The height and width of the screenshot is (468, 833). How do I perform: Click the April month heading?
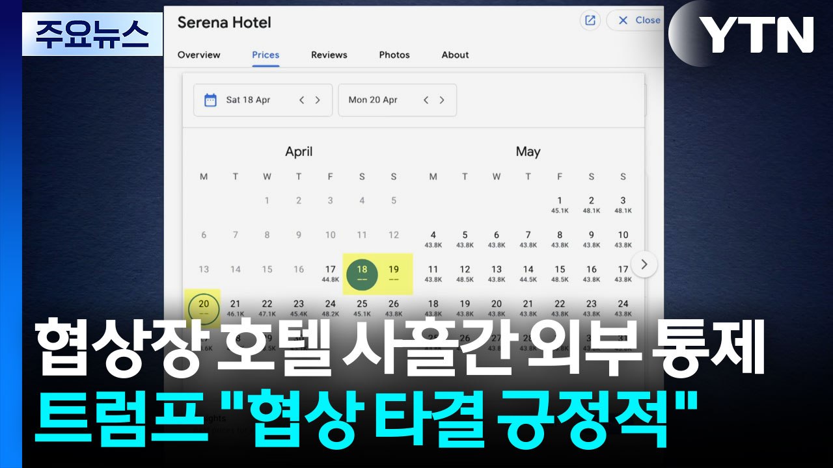pos(299,151)
